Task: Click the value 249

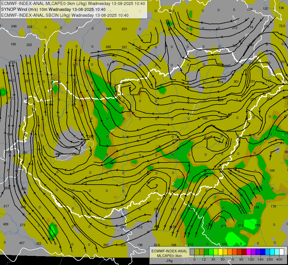Action: tap(14, 26)
